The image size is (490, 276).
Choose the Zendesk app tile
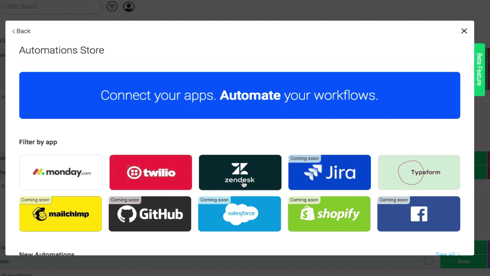240,172
